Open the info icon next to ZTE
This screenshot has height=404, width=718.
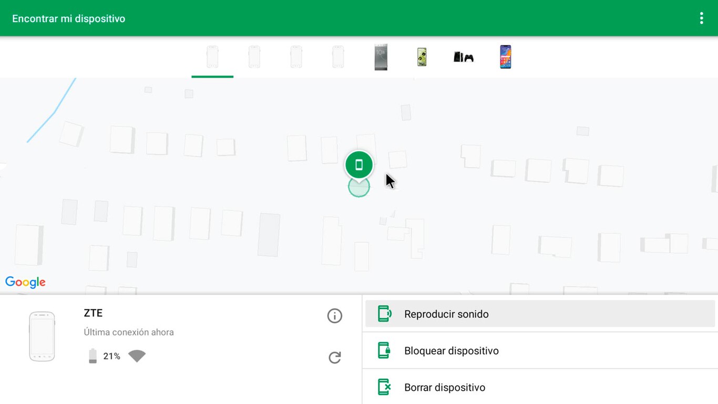(x=335, y=316)
